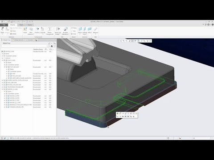Collapse the MOTOR_S_L.ASM tree node

click(x=2, y=89)
